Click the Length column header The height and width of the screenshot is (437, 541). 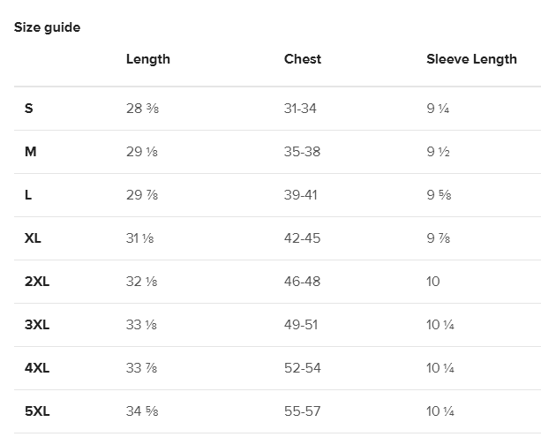[147, 59]
